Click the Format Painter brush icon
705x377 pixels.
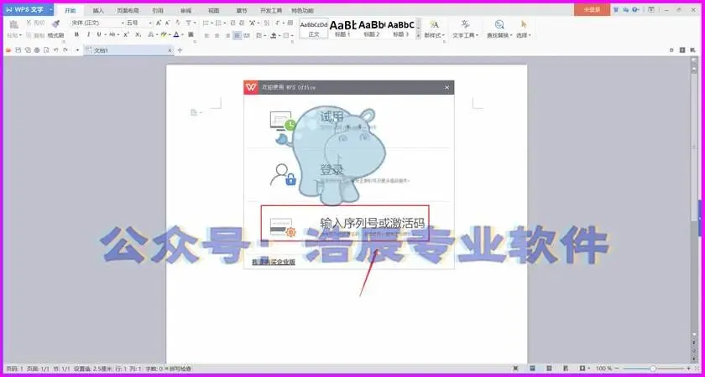[x=55, y=23]
